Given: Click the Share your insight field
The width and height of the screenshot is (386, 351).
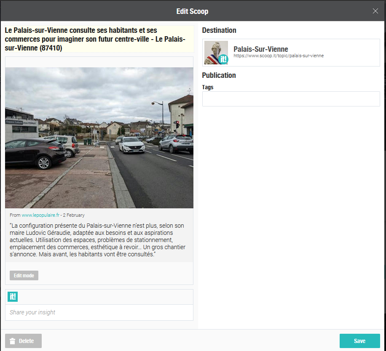Looking at the screenshot, I should click(99, 312).
